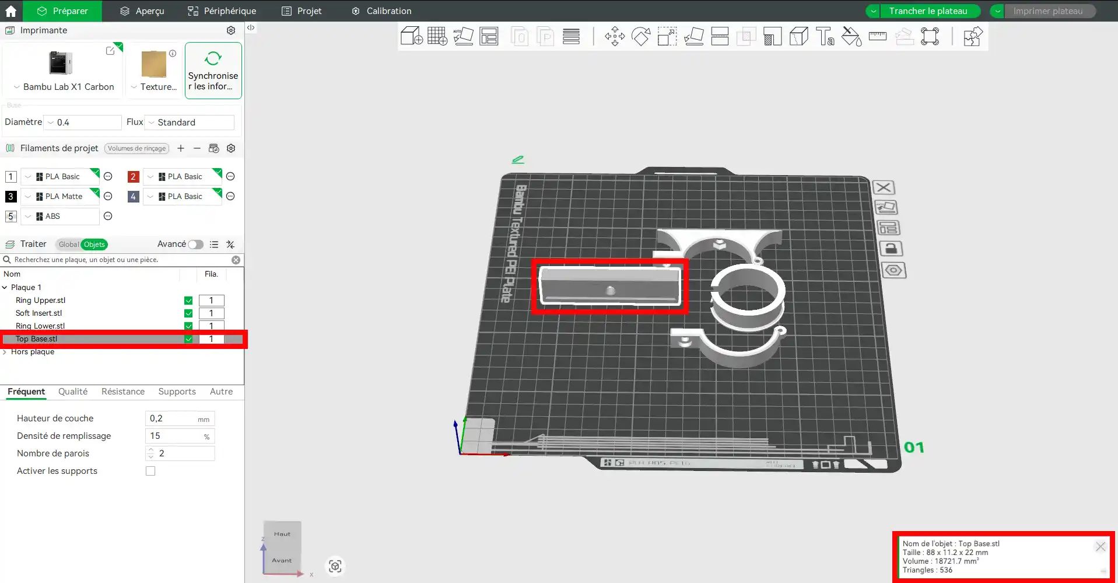Click the AMS filament sync icon

click(214, 148)
